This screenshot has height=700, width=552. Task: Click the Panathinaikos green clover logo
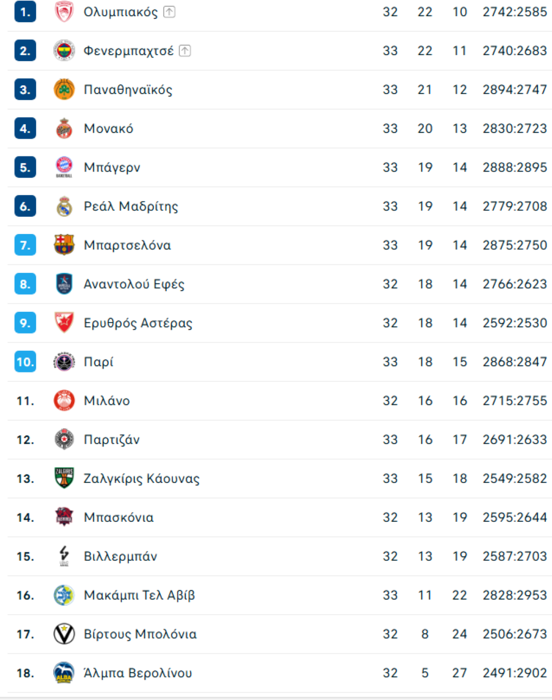pyautogui.click(x=64, y=90)
